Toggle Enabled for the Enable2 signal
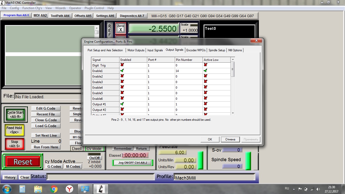This screenshot has width=345, height=194. point(122,76)
